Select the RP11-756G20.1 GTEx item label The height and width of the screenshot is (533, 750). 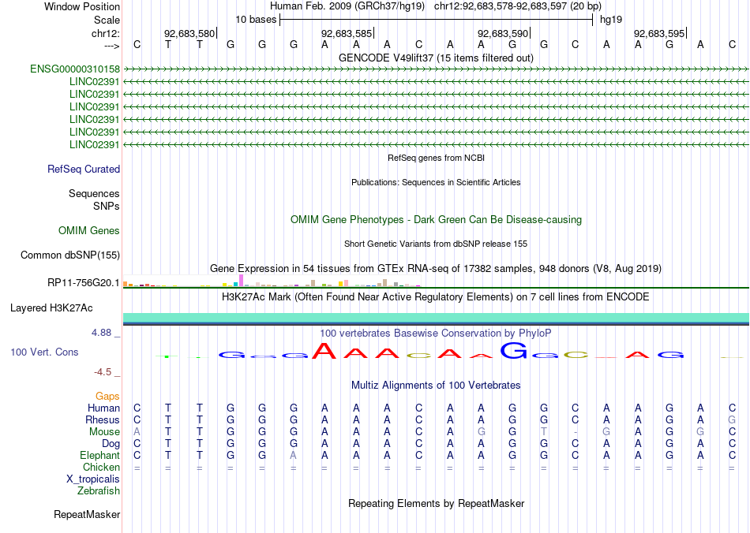tap(83, 283)
